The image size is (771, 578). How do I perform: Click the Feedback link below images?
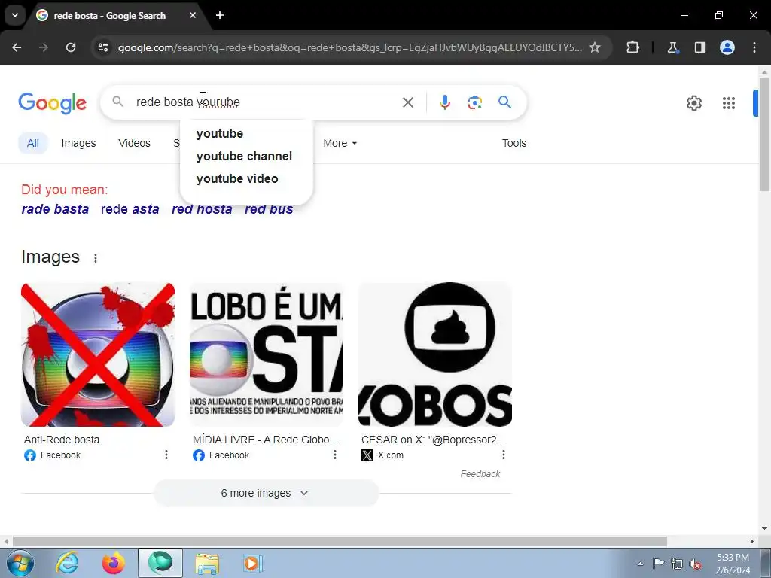480,474
